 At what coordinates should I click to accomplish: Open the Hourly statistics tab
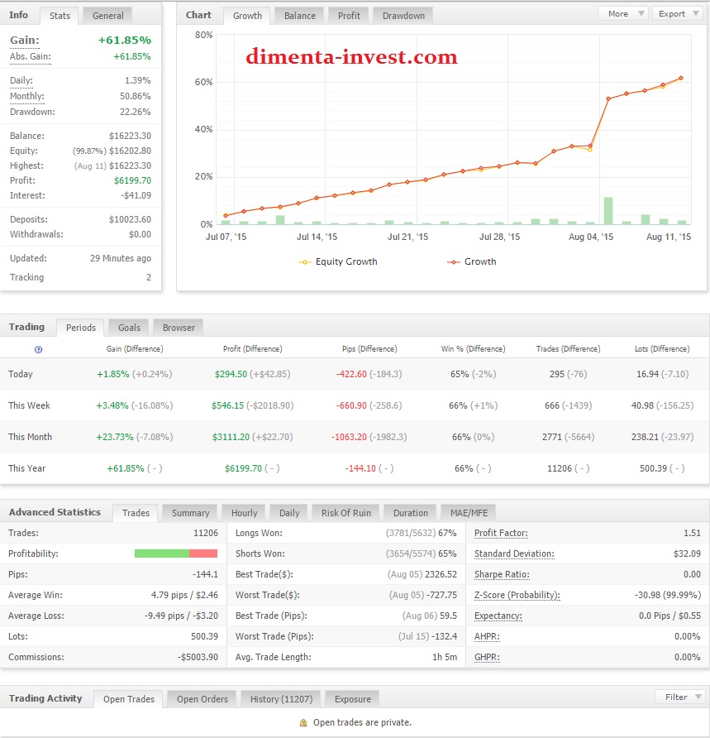pyautogui.click(x=244, y=513)
